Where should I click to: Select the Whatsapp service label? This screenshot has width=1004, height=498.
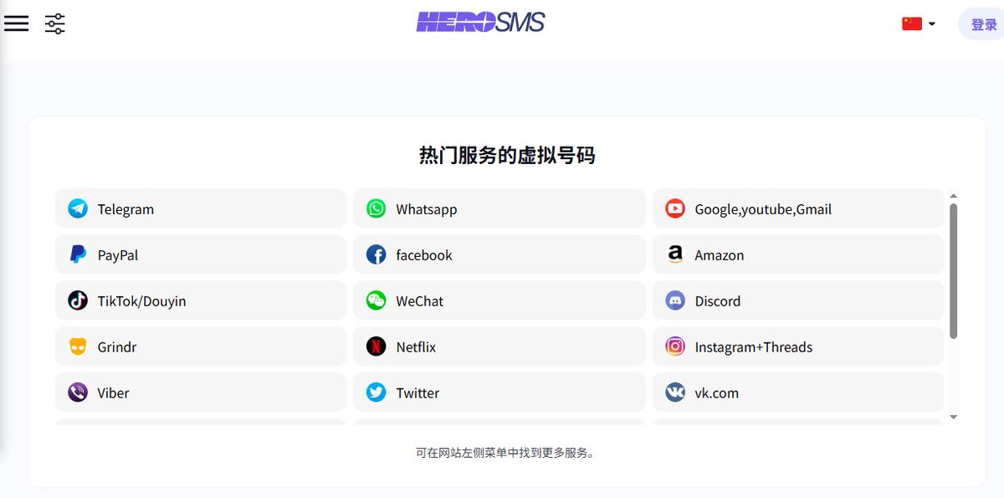tap(427, 209)
